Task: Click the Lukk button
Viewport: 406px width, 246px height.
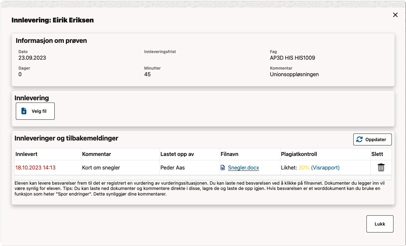Action: point(380,224)
